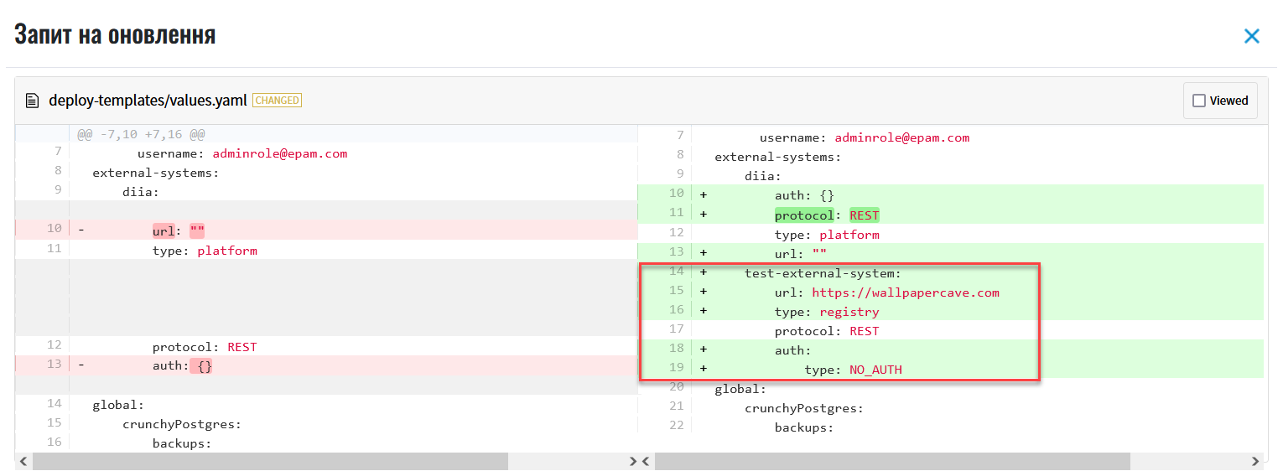Click the added auth: {} line in right pane
Screen dimensions: 1283x471
coord(951,194)
